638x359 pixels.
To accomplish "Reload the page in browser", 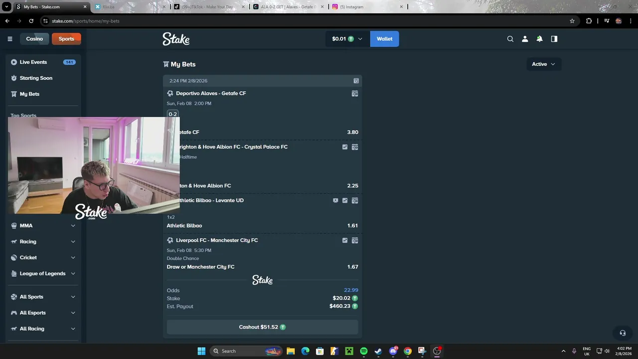I will [31, 21].
